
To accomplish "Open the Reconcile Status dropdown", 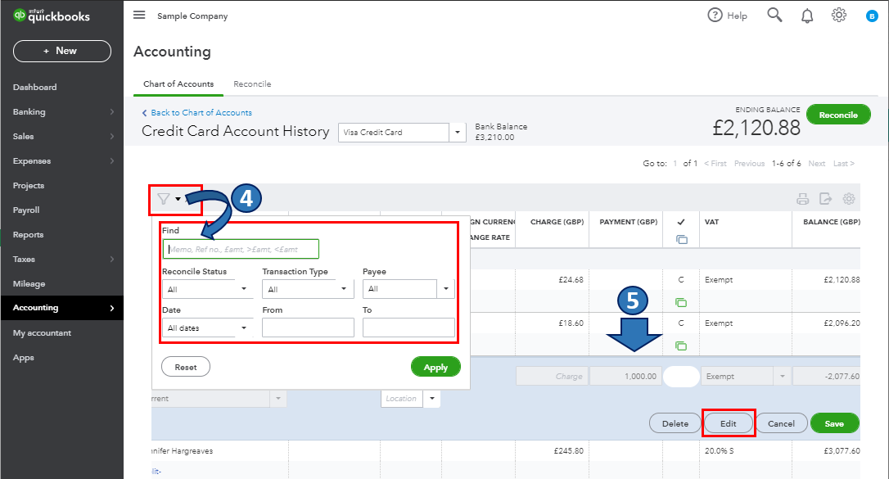I will click(x=207, y=289).
